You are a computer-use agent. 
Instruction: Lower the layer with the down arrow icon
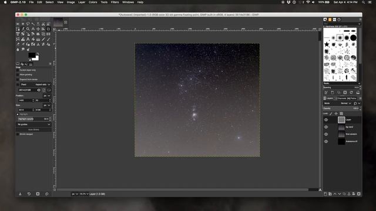pyautogui.click(x=340, y=194)
